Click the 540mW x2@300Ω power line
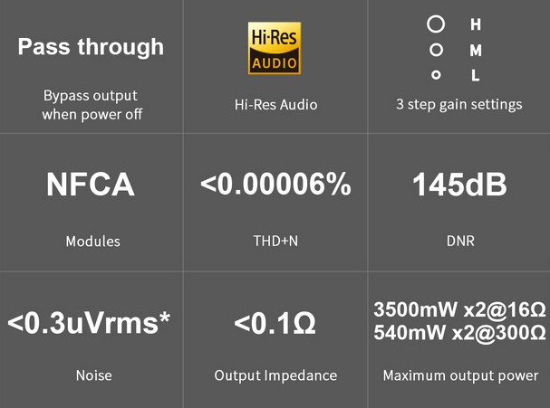This screenshot has height=408, width=550. coord(459,332)
